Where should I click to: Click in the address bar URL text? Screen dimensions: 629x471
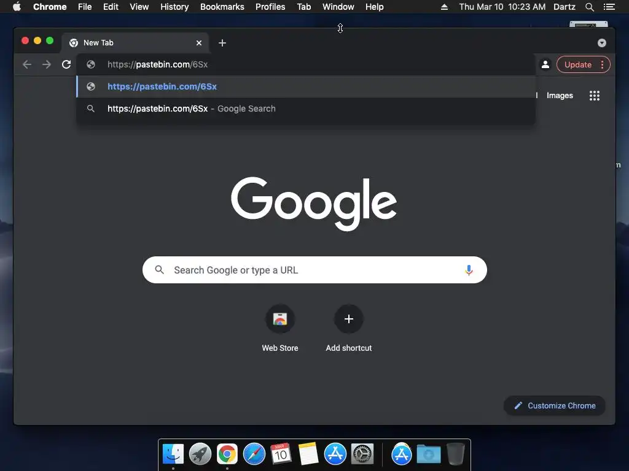[x=158, y=64]
